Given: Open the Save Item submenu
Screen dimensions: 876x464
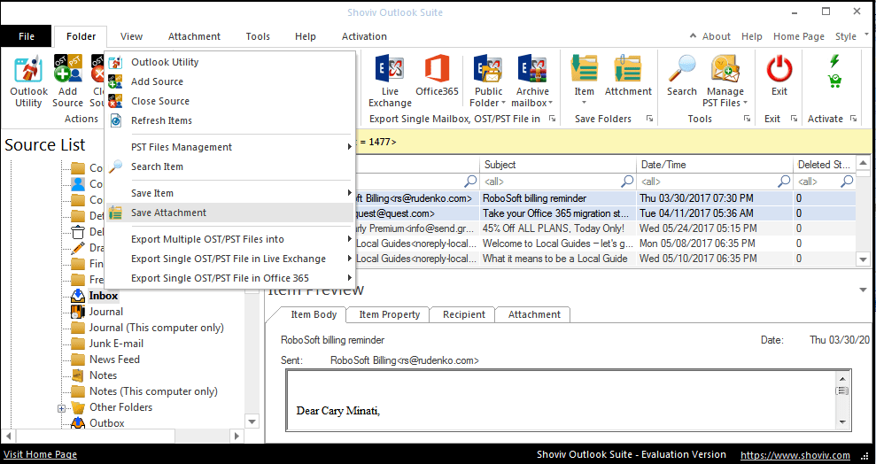Looking at the screenshot, I should point(230,193).
